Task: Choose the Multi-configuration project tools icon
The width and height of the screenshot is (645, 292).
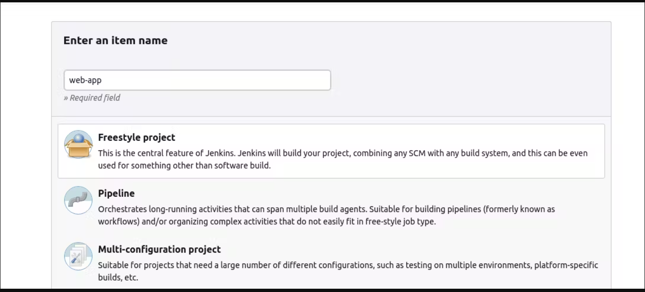Action: pyautogui.click(x=78, y=256)
